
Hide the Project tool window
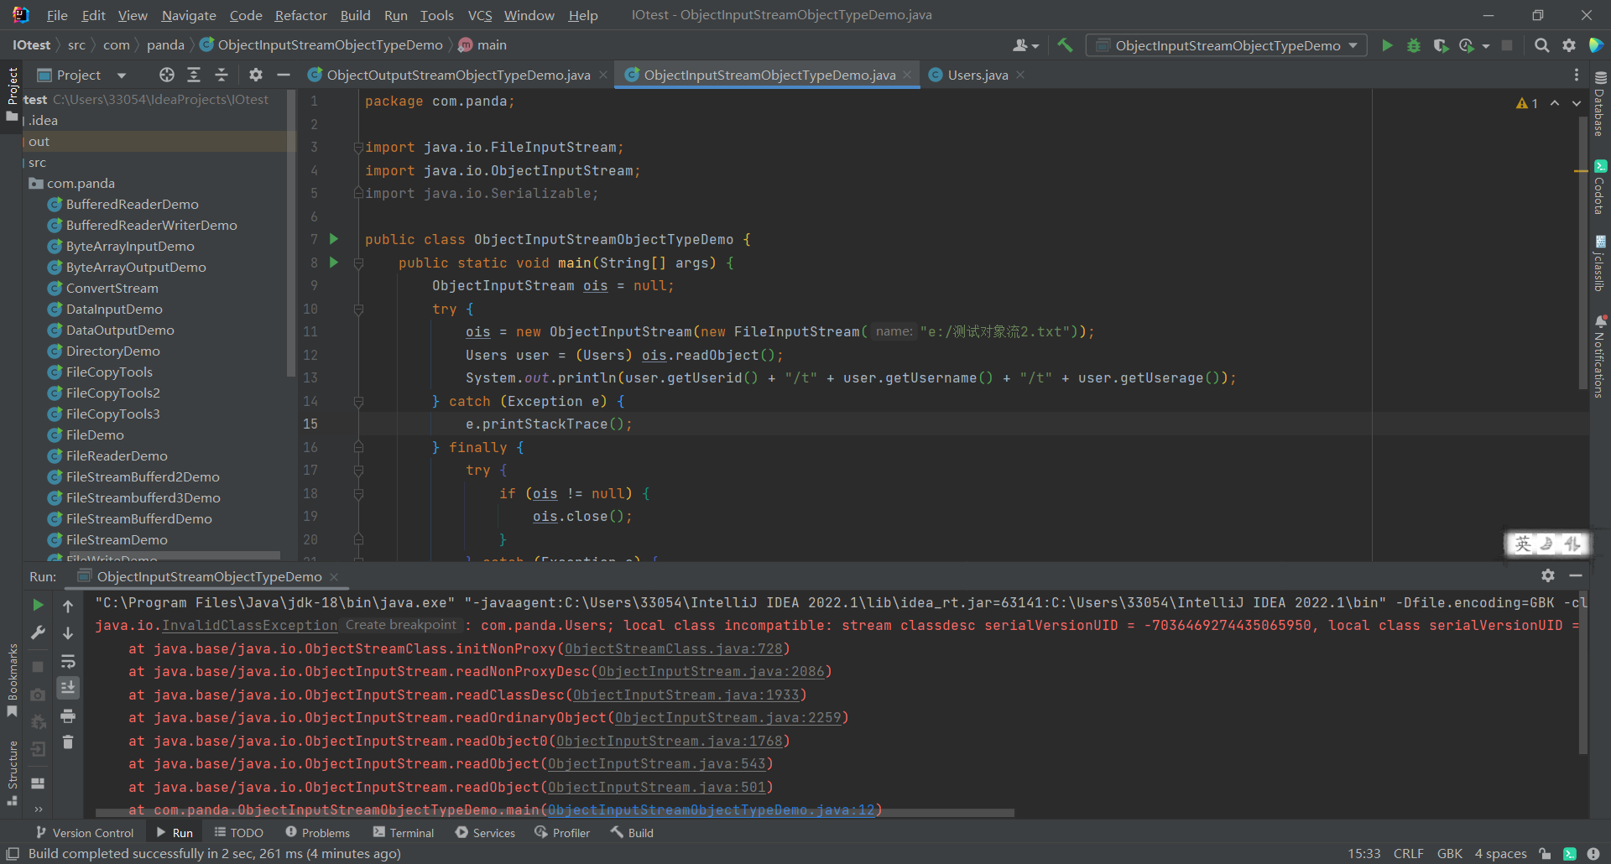284,75
